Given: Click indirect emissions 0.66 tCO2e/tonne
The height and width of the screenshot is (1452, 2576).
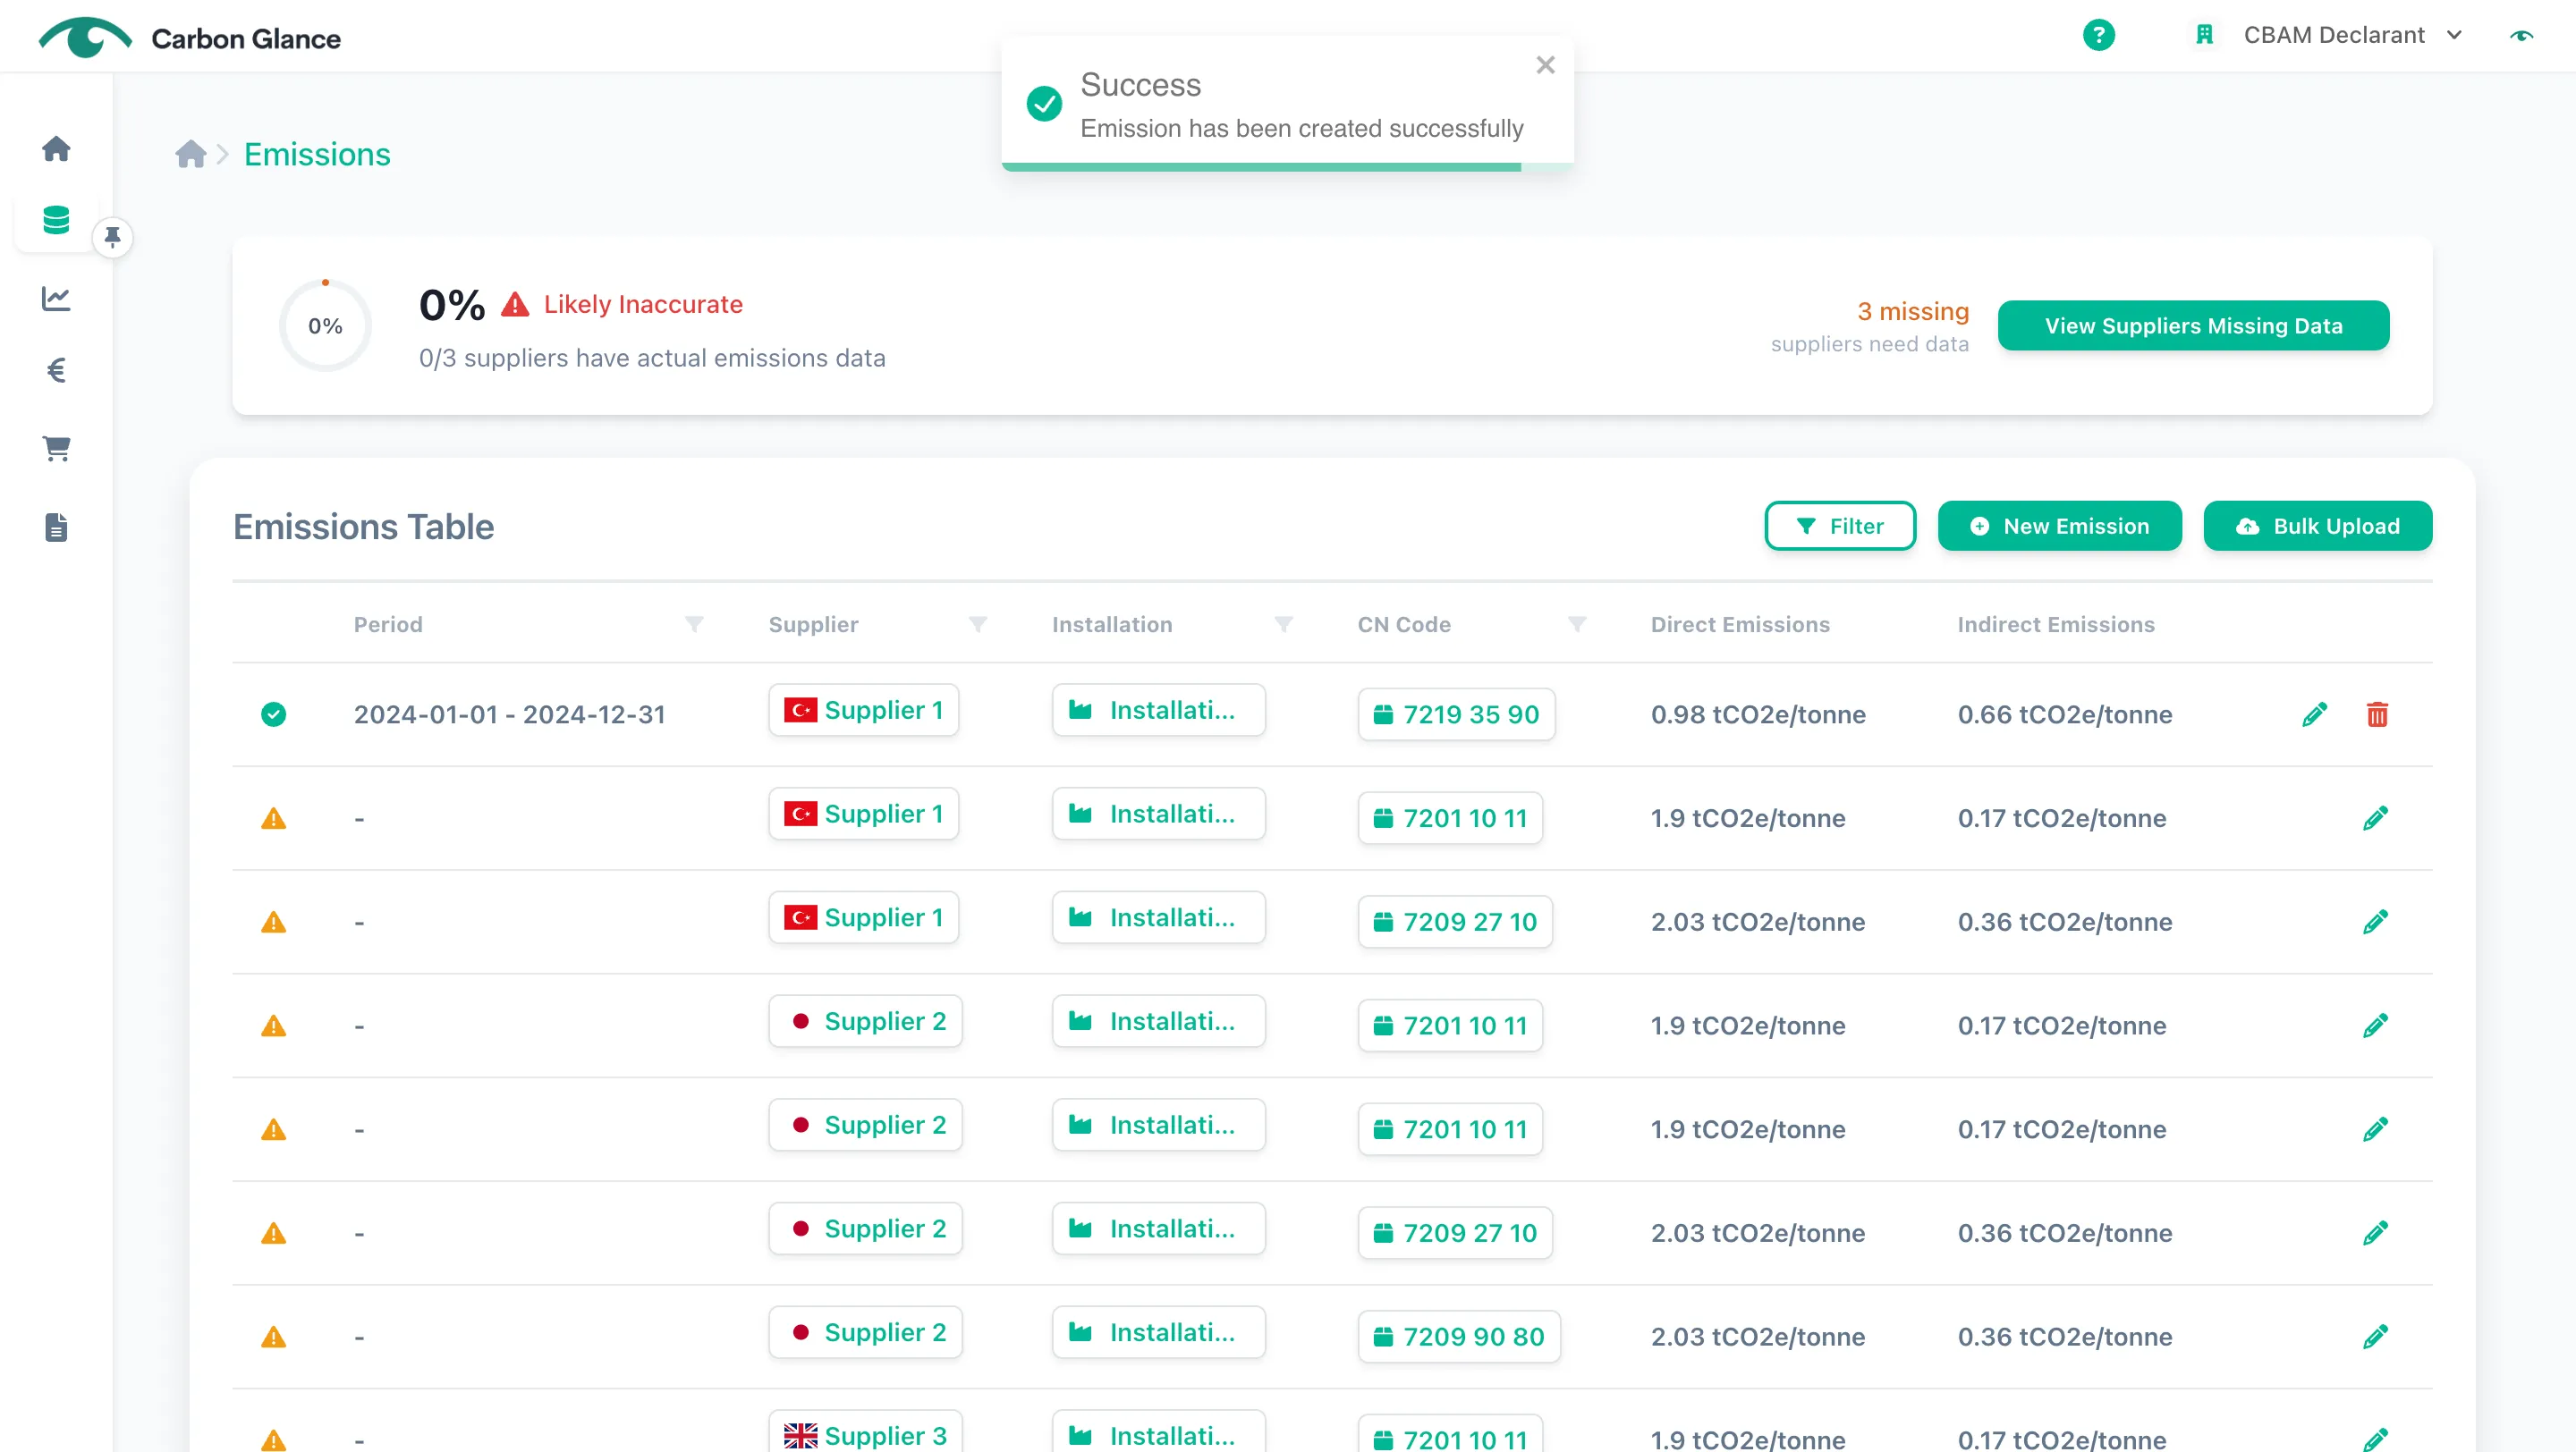Looking at the screenshot, I should (x=2064, y=714).
